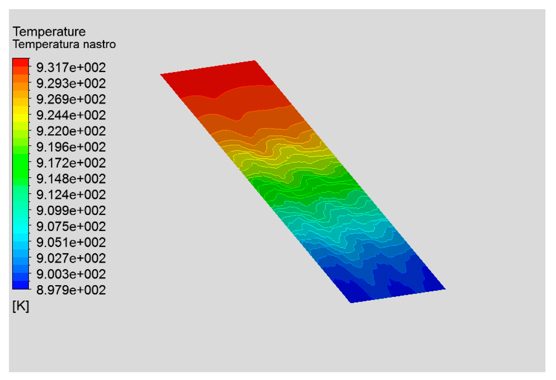Click the 9.124e+002 legend label
The image size is (556, 380).
coord(71,195)
